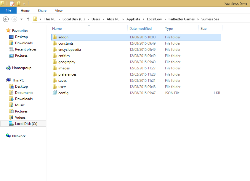Viewport: 250px width, 181px height.
Task: Navigate to LocalLow in breadcrumb
Action: tap(154, 19)
